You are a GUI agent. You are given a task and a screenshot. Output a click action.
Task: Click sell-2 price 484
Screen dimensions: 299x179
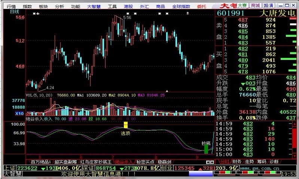click(x=243, y=37)
